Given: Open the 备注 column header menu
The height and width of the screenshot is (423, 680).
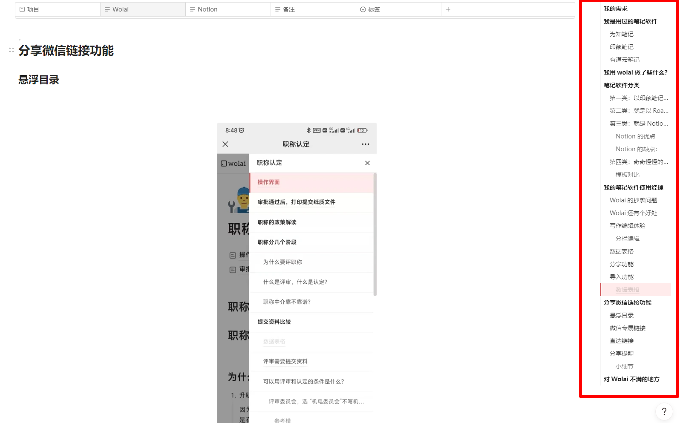Looking at the screenshot, I should [314, 9].
